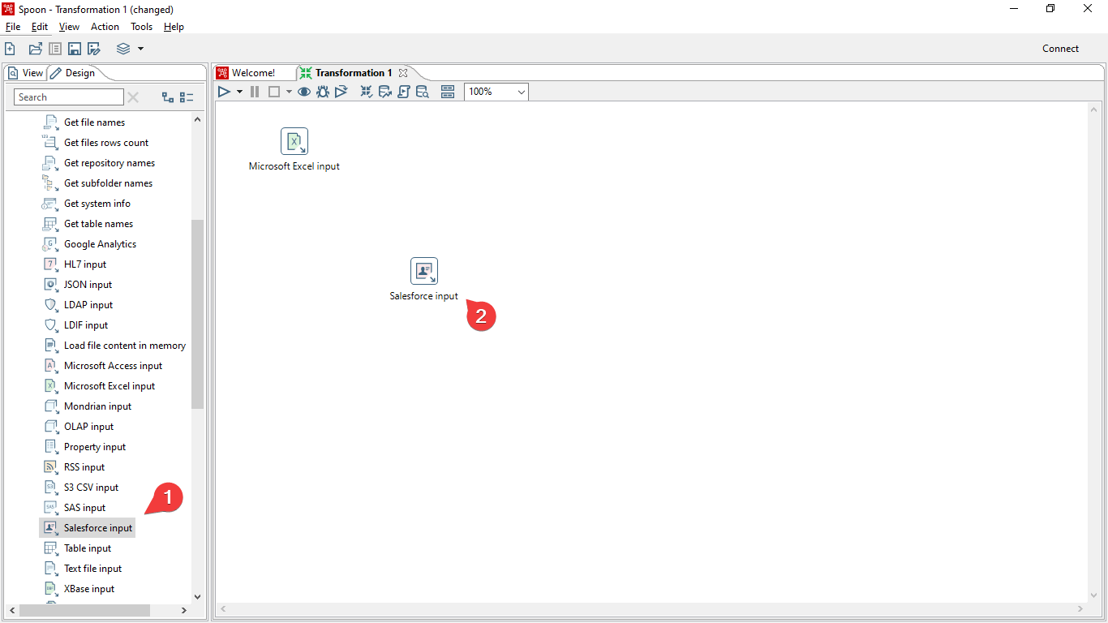Debug the transformation with the bug icon
The width and height of the screenshot is (1108, 623).
point(323,92)
